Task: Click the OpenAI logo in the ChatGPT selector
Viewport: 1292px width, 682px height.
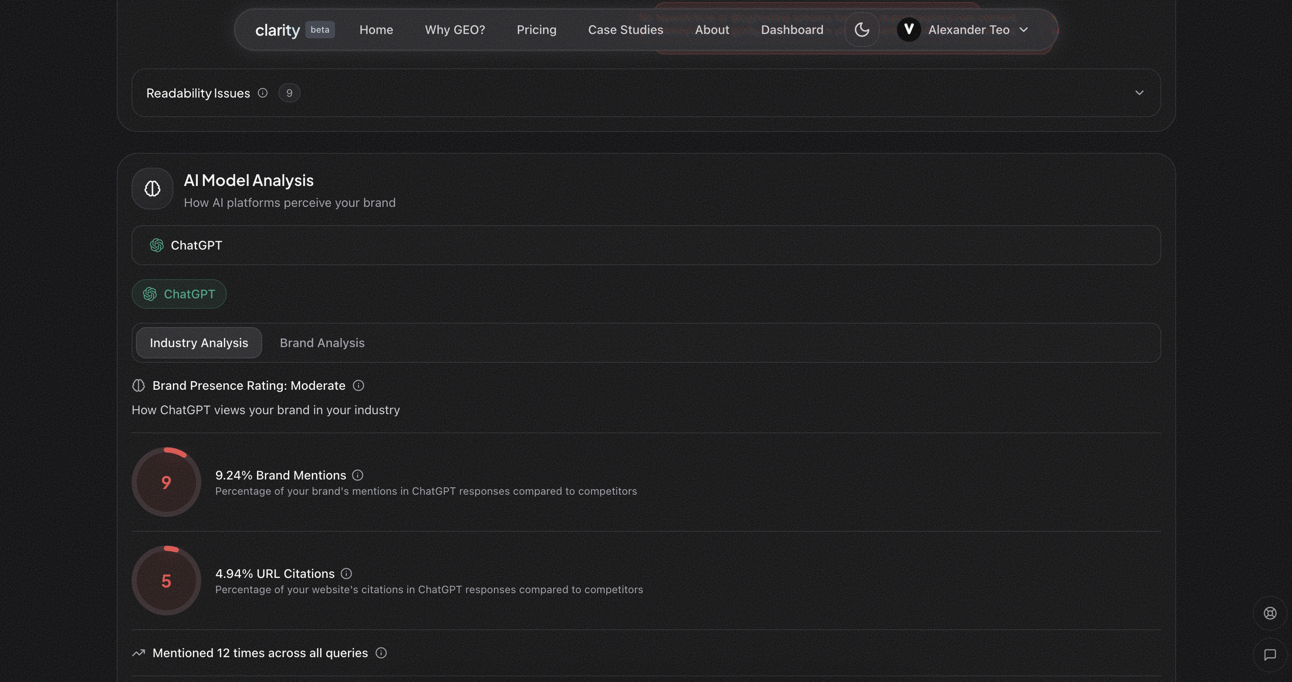Action: [156, 245]
